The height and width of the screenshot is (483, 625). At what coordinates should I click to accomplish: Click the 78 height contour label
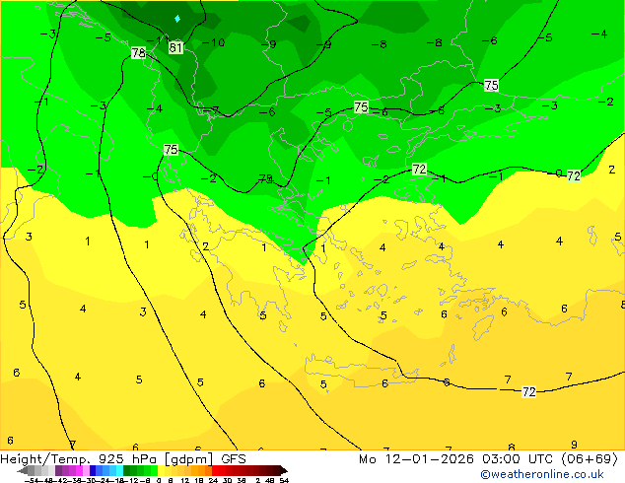138,52
